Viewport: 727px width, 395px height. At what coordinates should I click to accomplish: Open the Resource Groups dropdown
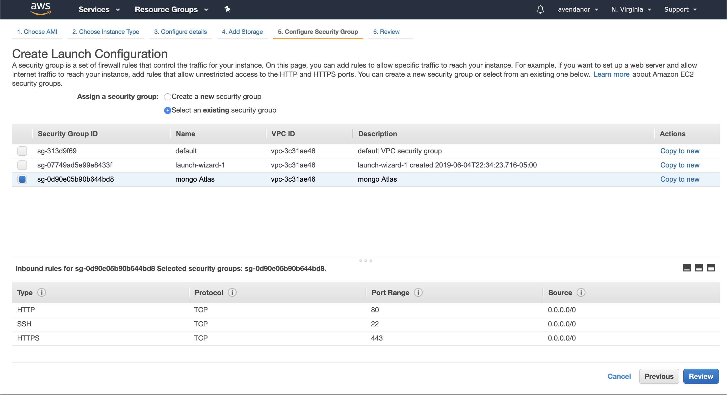click(x=171, y=9)
